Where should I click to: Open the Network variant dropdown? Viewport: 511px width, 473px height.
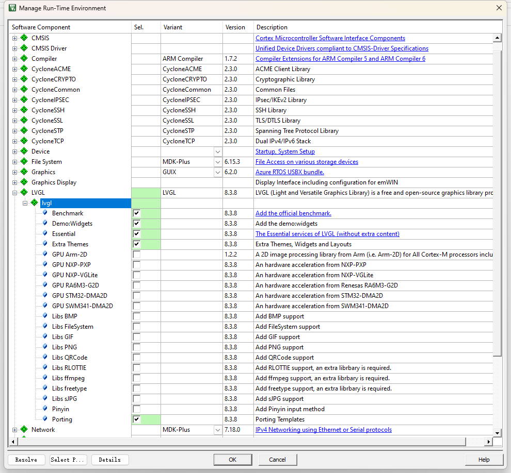218,430
